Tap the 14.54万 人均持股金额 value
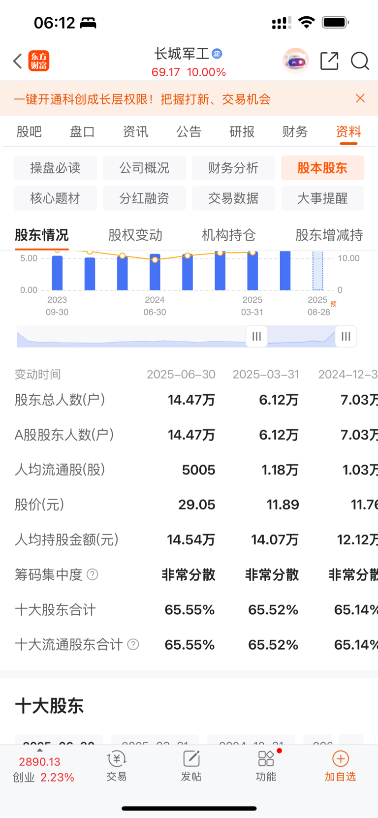 tap(191, 539)
